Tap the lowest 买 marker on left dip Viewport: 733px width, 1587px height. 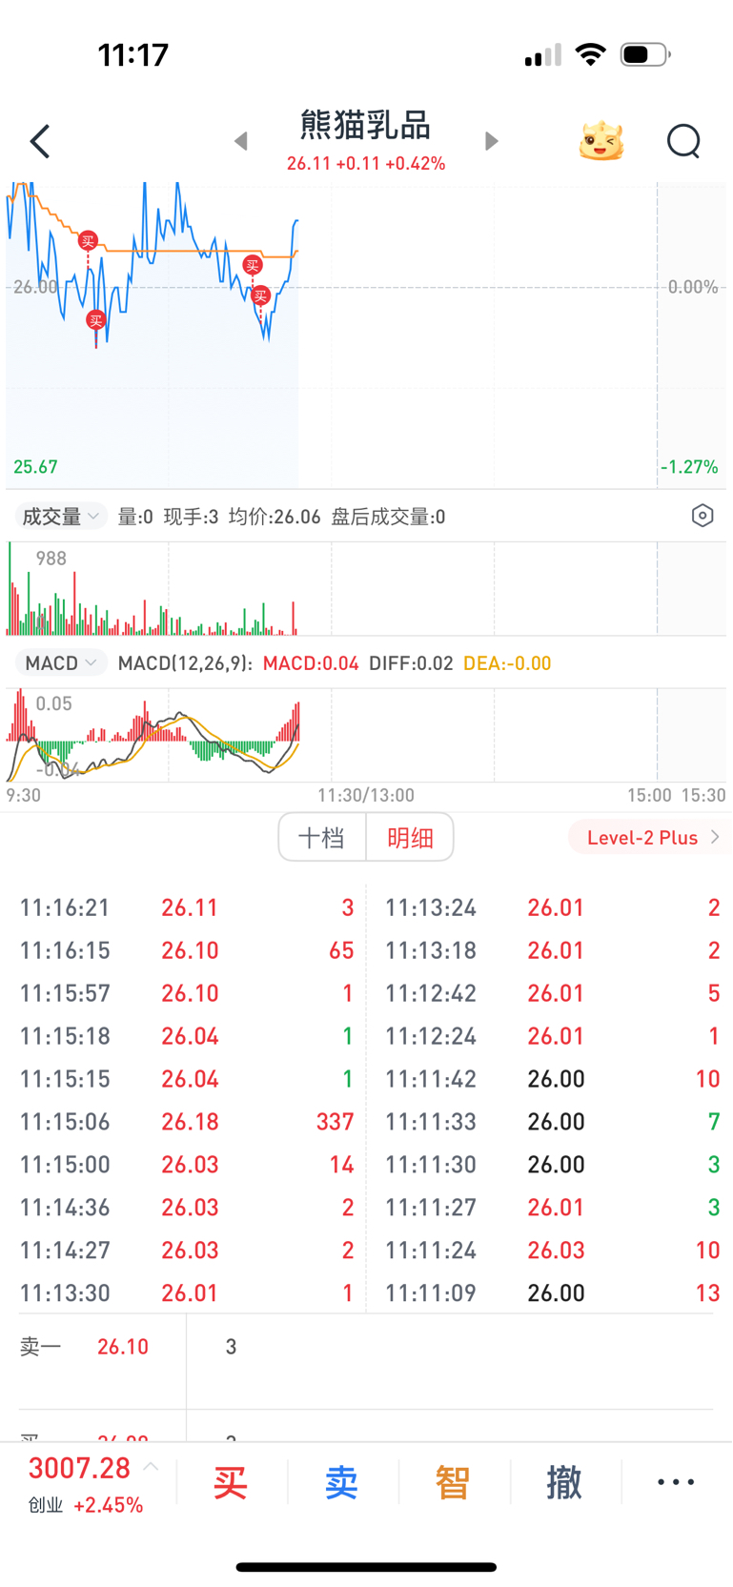[95, 320]
